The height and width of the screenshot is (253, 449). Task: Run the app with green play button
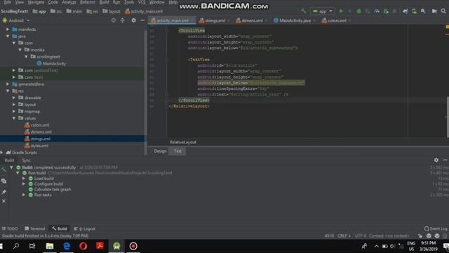click(341, 11)
